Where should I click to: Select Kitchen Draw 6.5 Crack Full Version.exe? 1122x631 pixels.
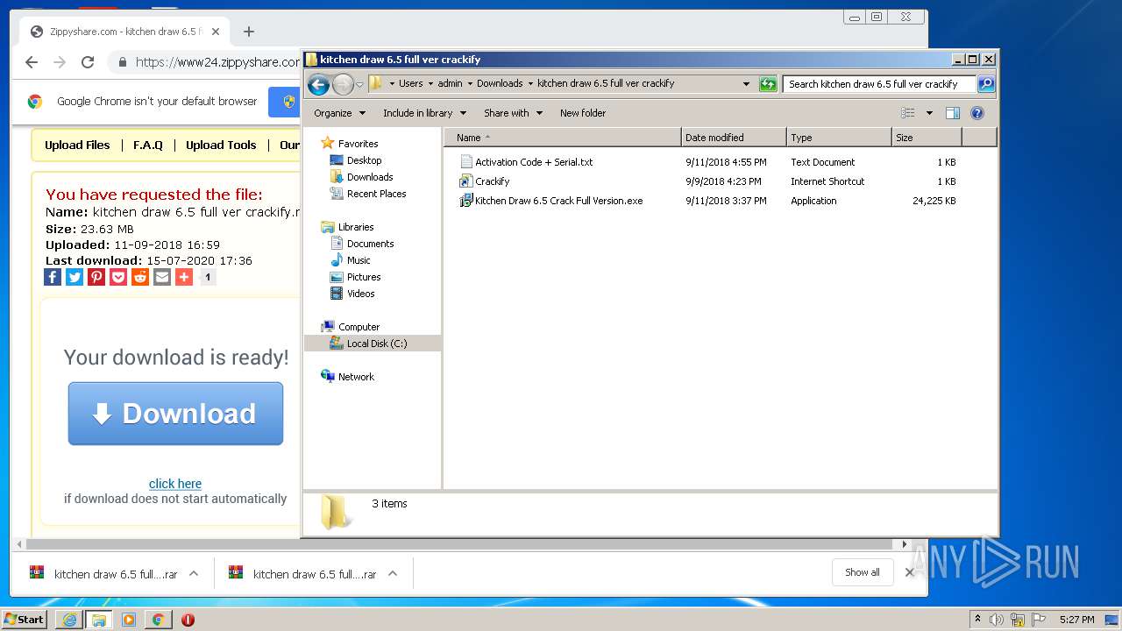point(558,201)
